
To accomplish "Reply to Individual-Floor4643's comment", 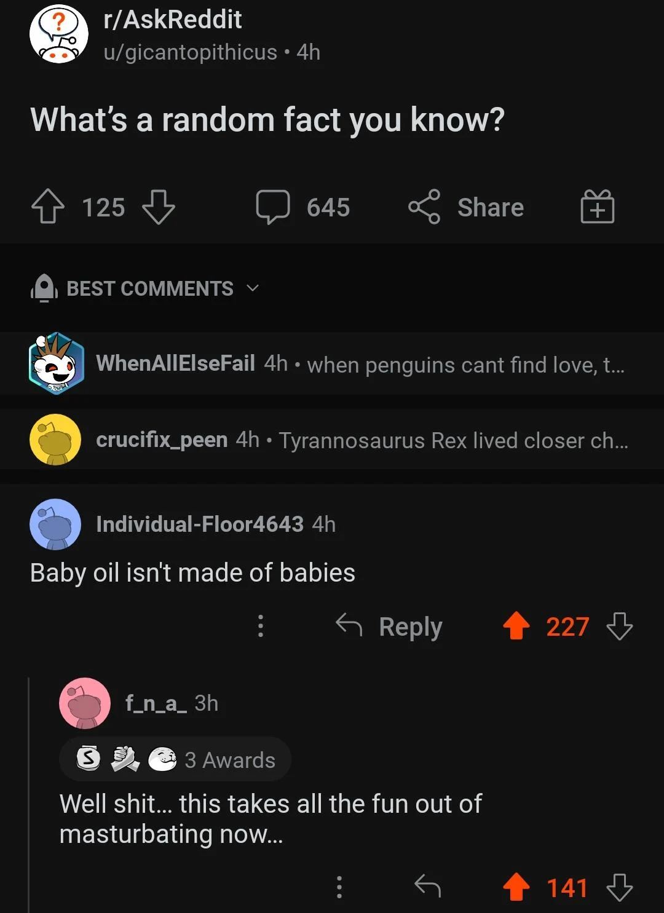I will pos(390,626).
